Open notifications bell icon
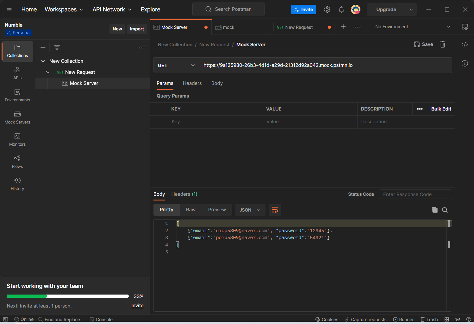Viewport: 474px width, 324px height. (341, 10)
